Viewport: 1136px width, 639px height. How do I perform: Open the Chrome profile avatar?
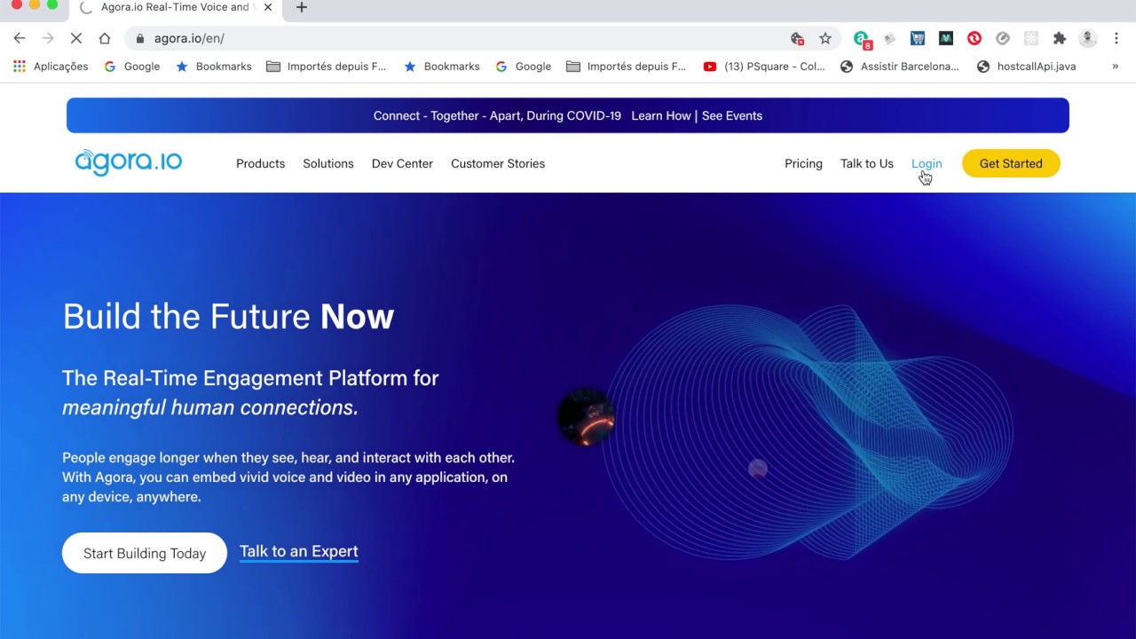tap(1088, 38)
